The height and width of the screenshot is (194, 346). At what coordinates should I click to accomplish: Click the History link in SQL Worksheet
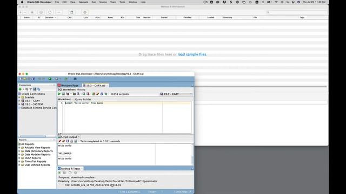[81, 89]
